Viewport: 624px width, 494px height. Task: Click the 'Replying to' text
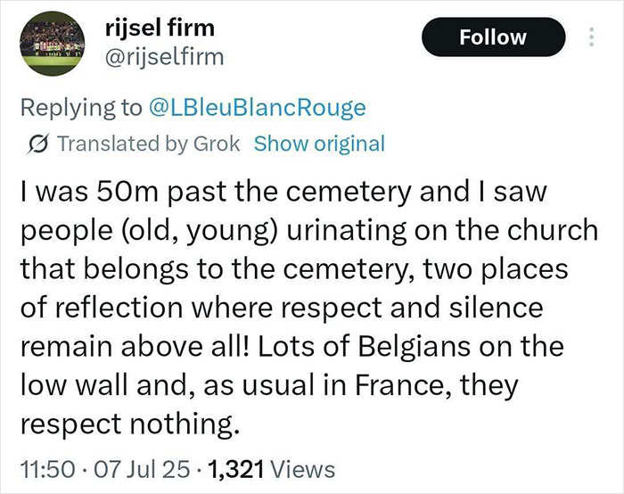78,108
